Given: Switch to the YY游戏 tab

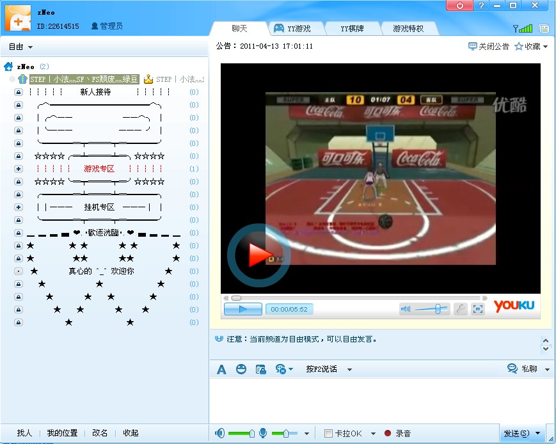Looking at the screenshot, I should click(298, 28).
